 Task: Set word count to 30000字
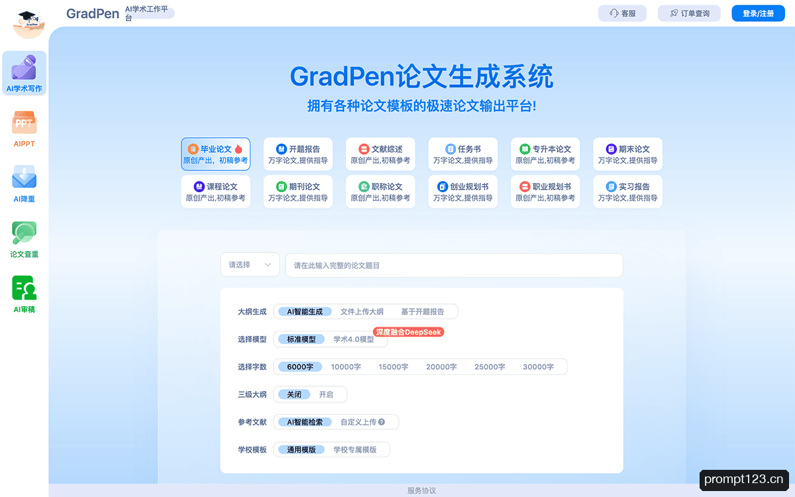(x=538, y=366)
